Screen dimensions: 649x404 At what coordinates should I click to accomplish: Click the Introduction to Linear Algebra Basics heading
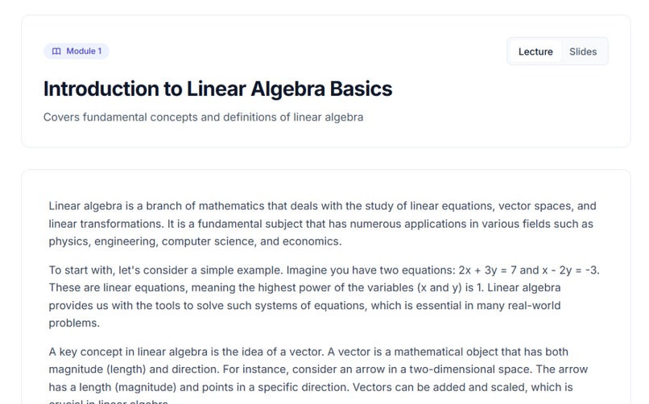coord(217,89)
